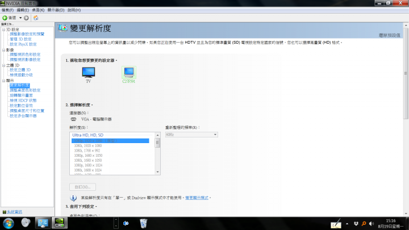Open 檢視遊戲分級 page

click(x=21, y=75)
